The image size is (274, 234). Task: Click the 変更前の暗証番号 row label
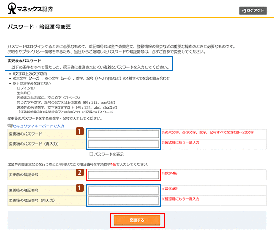click(24, 174)
